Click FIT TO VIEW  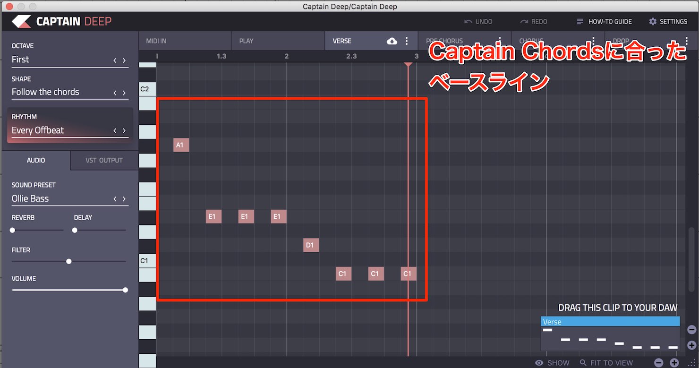pos(606,363)
